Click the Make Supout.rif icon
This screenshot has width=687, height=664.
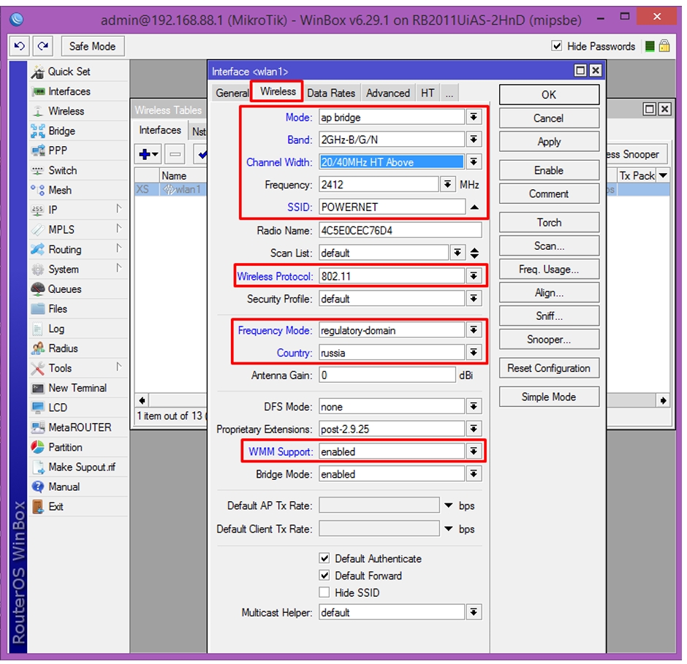coord(38,468)
